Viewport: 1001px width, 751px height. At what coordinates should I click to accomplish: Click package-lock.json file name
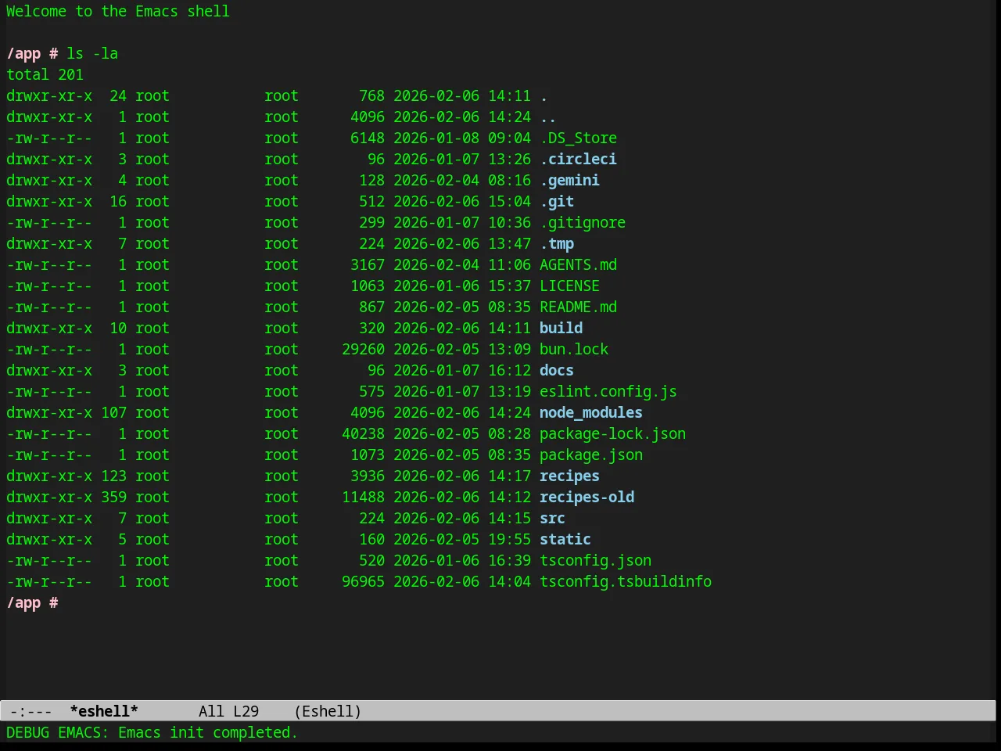click(x=612, y=434)
